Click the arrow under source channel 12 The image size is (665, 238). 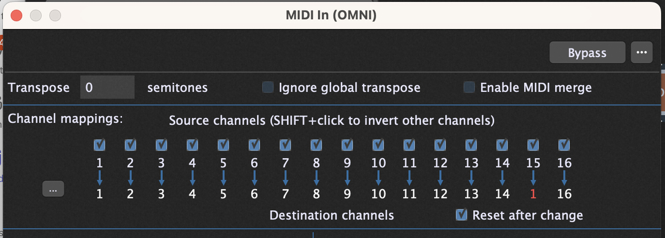point(440,178)
